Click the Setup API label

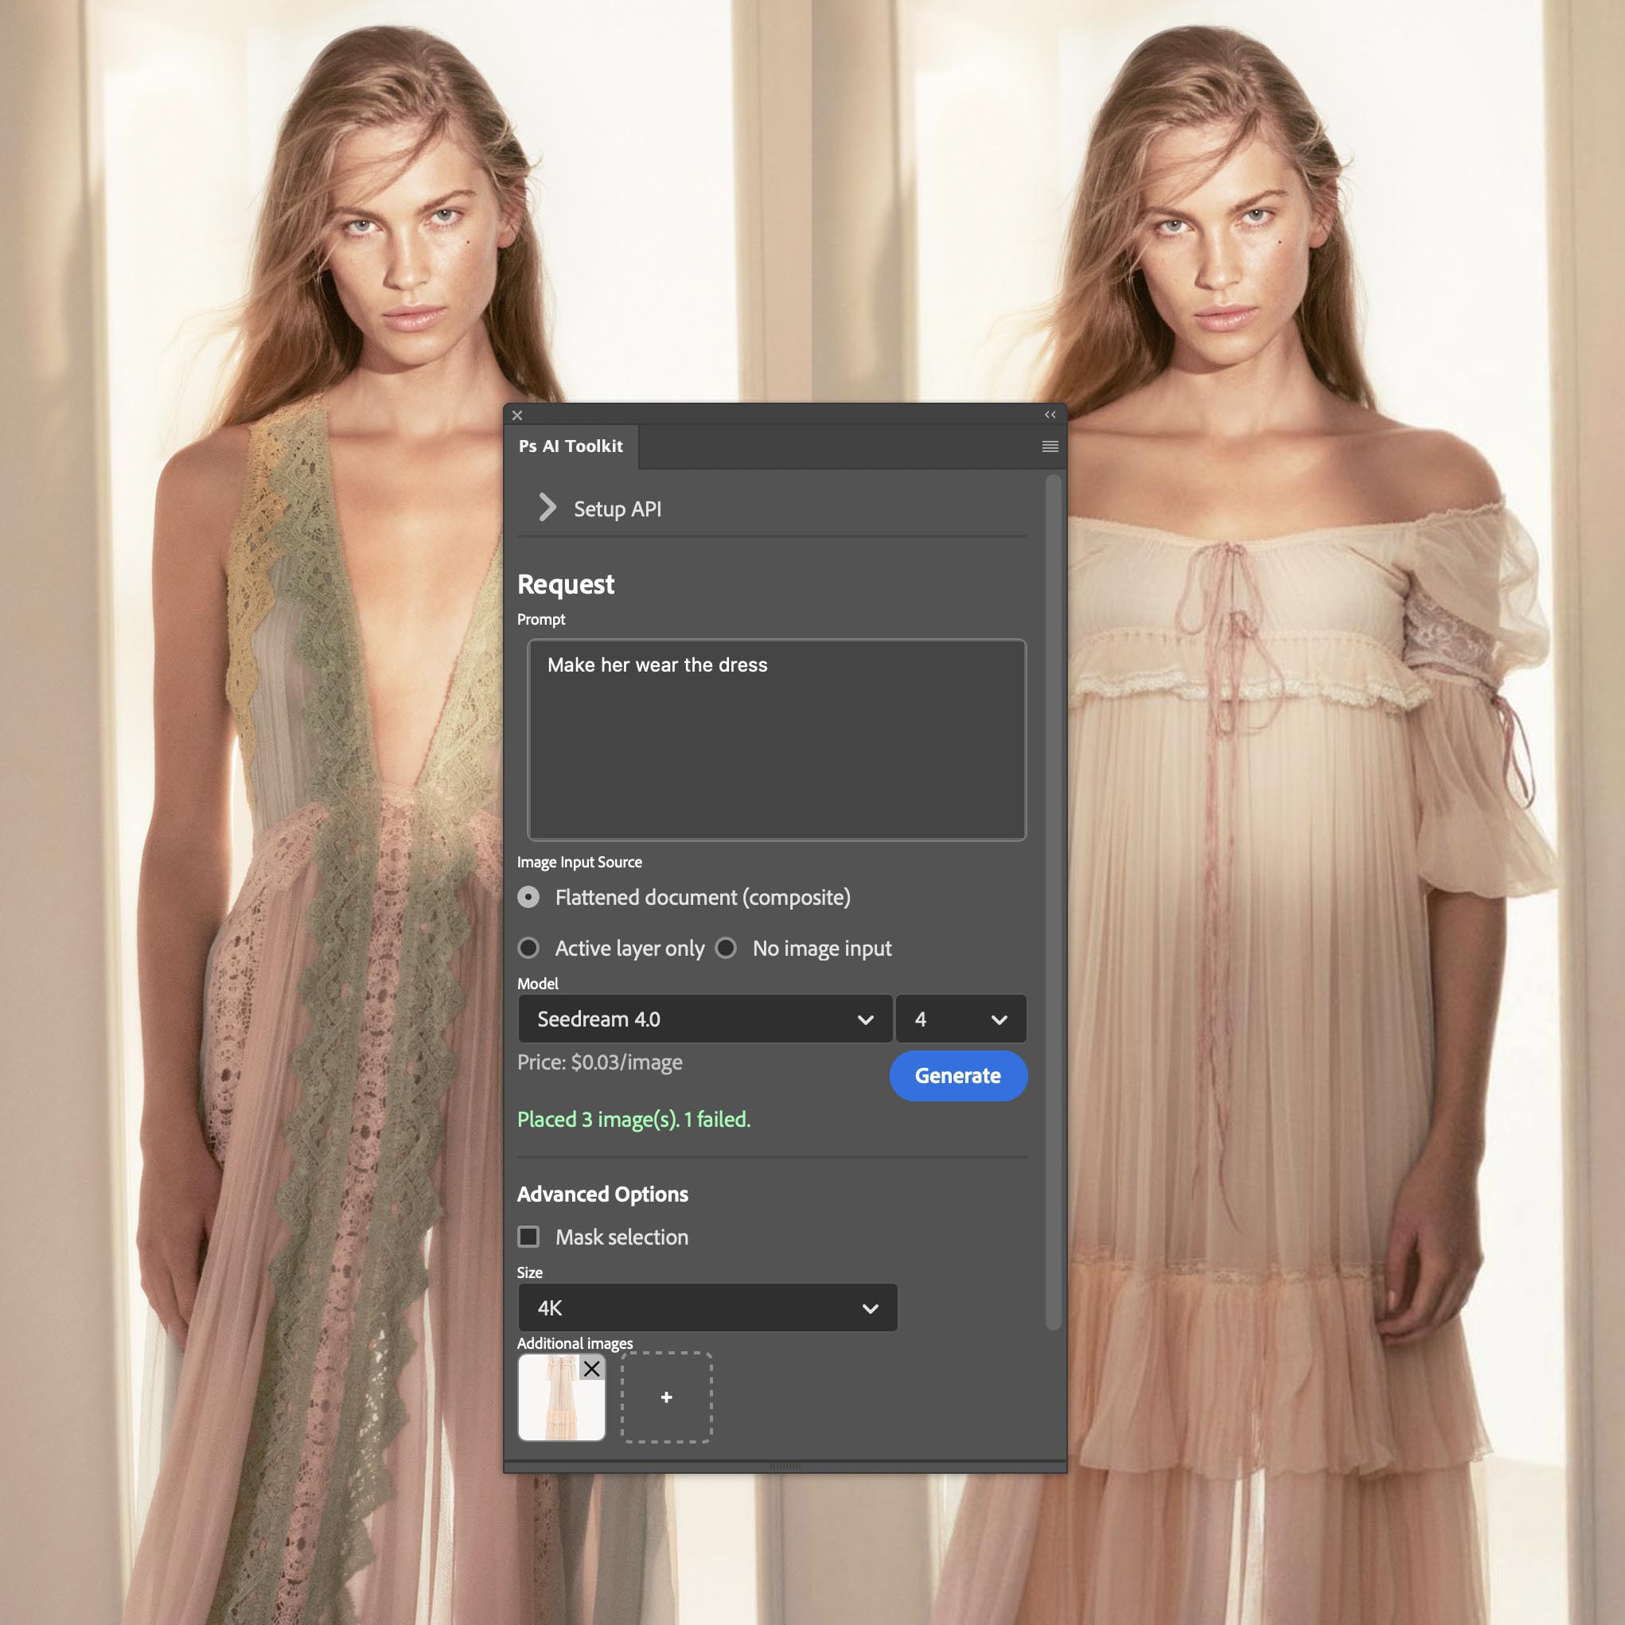[x=618, y=509]
